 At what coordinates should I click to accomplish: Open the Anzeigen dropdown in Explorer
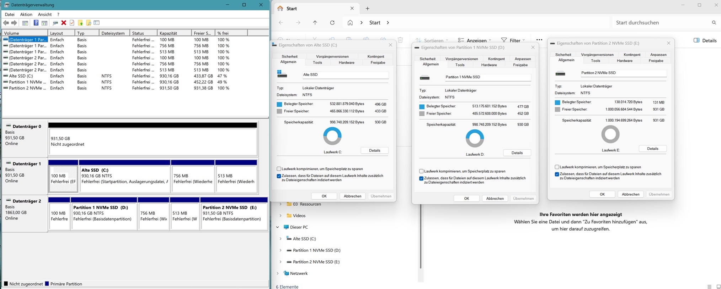pyautogui.click(x=475, y=40)
